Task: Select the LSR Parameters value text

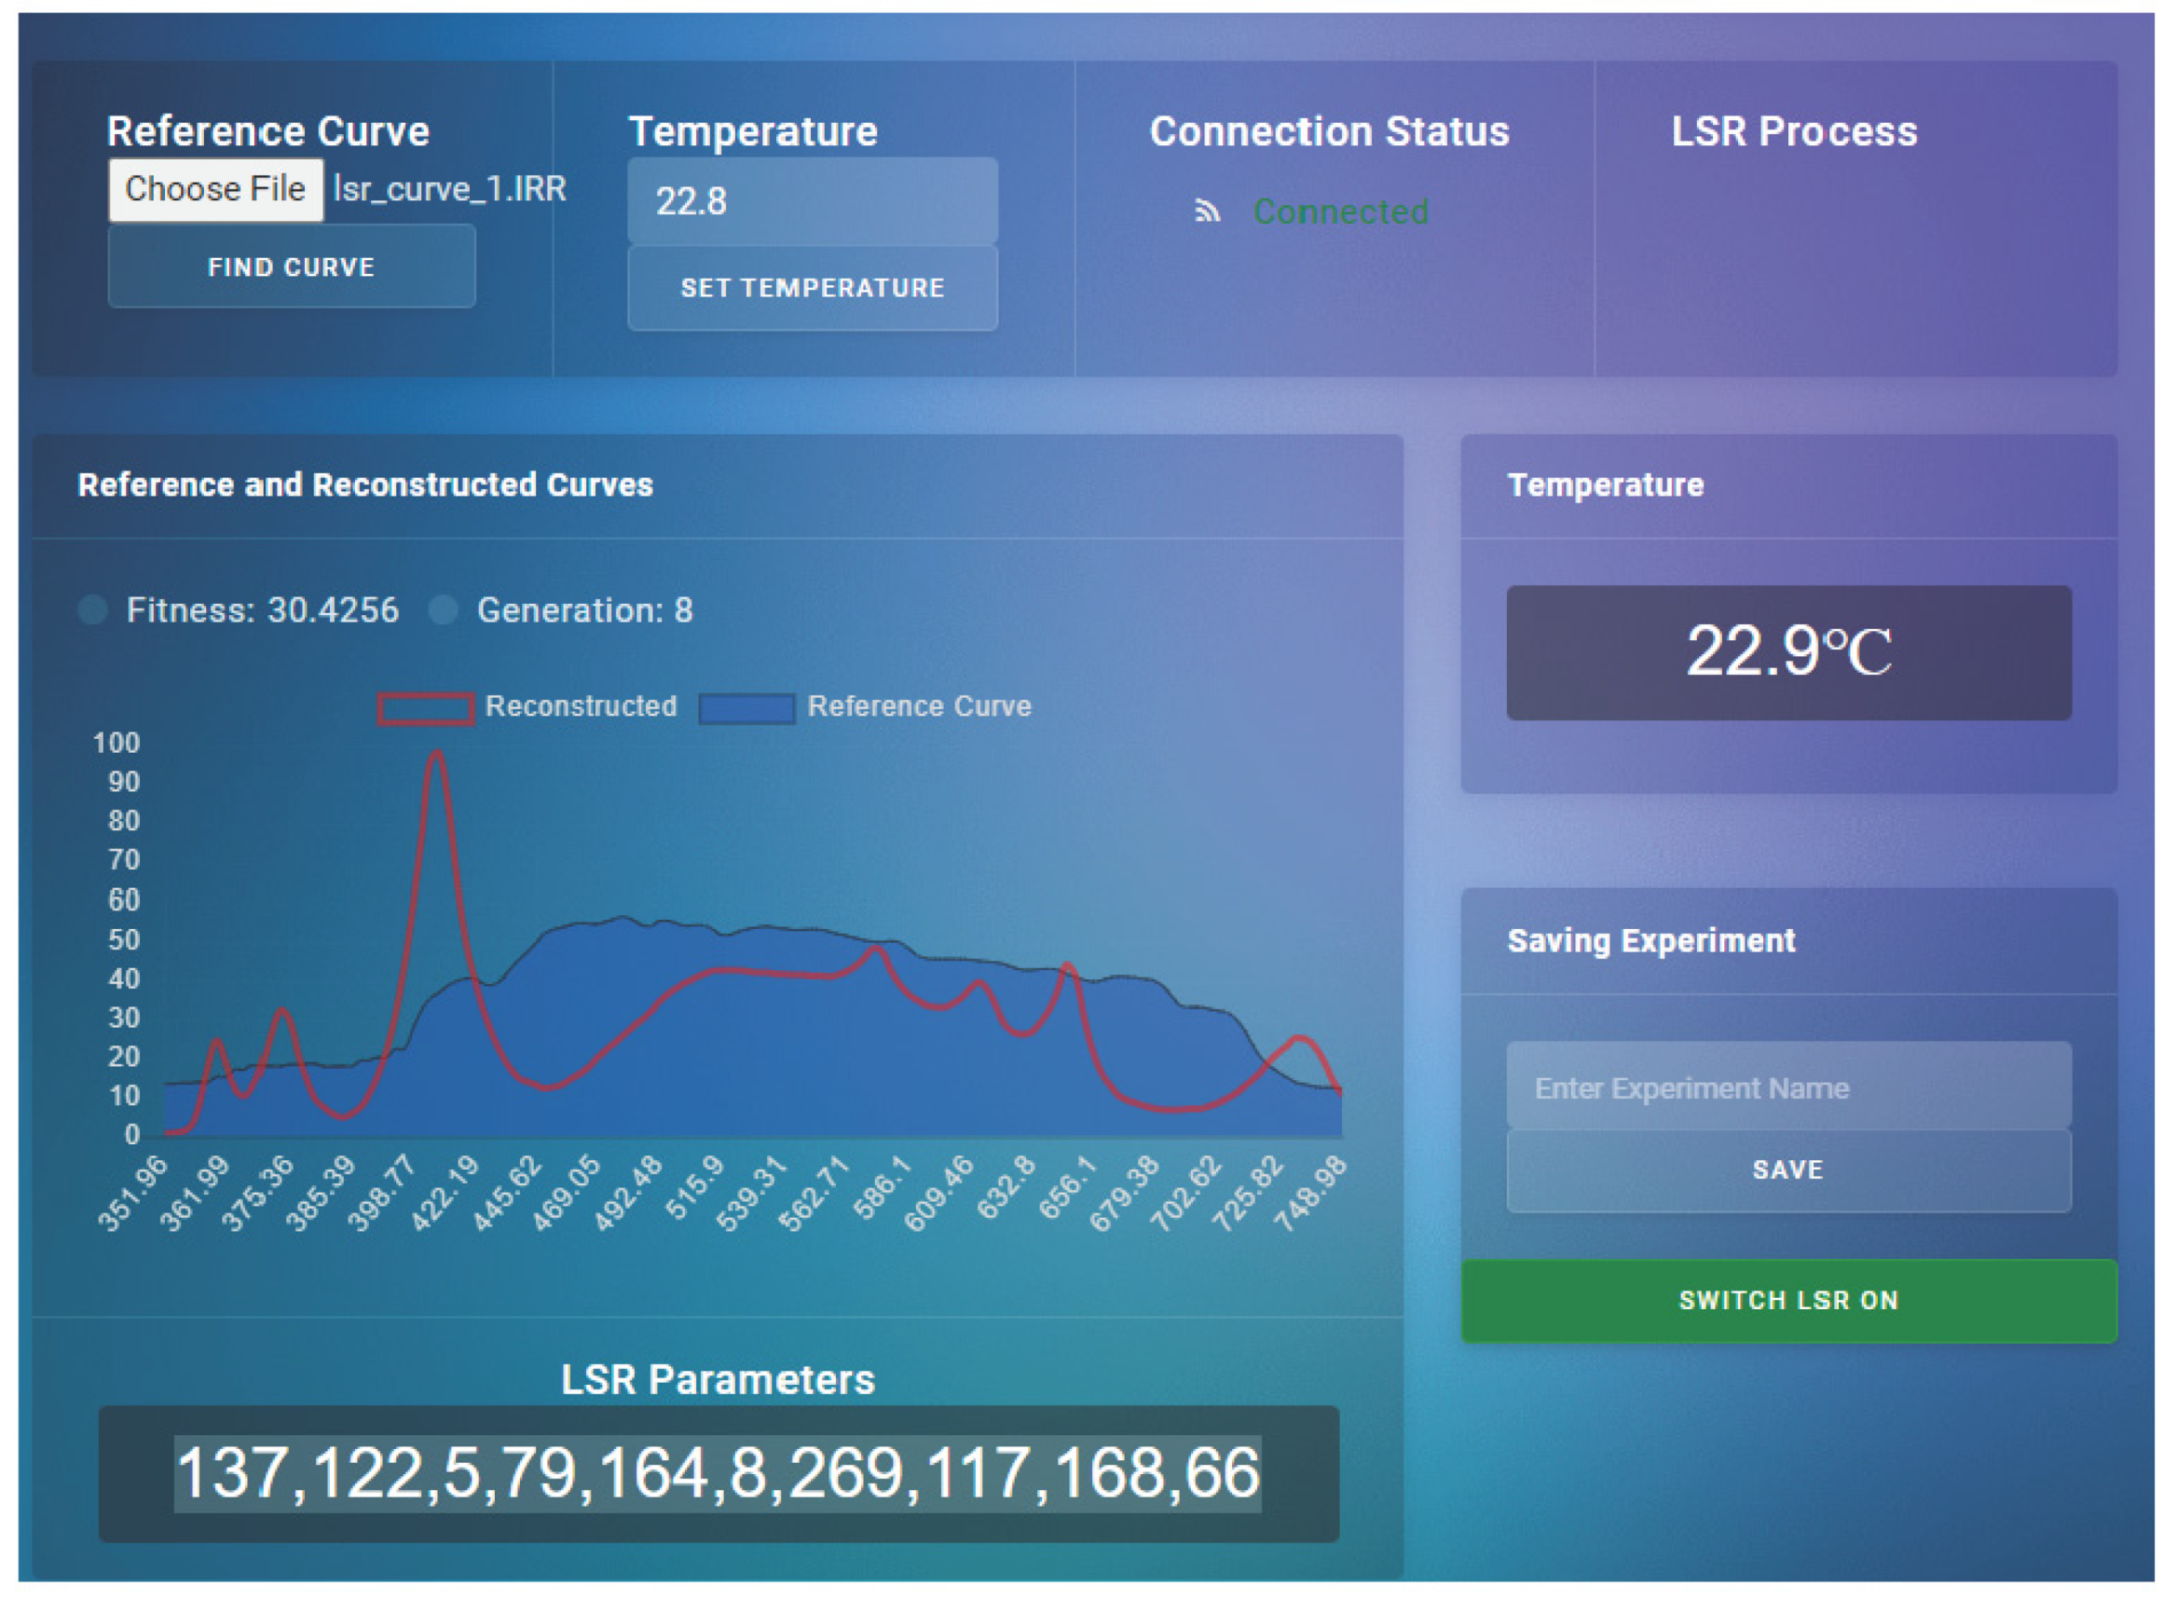Action: [x=718, y=1473]
